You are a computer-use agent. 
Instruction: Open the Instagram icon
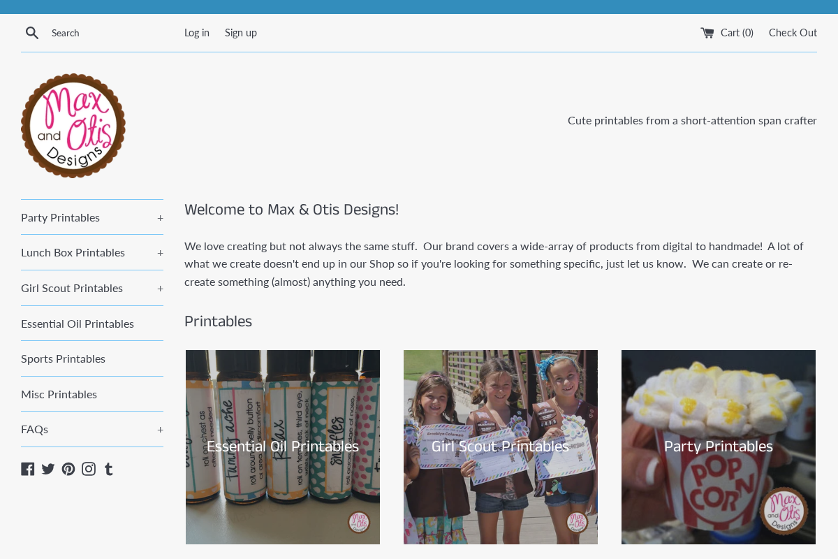[88, 469]
